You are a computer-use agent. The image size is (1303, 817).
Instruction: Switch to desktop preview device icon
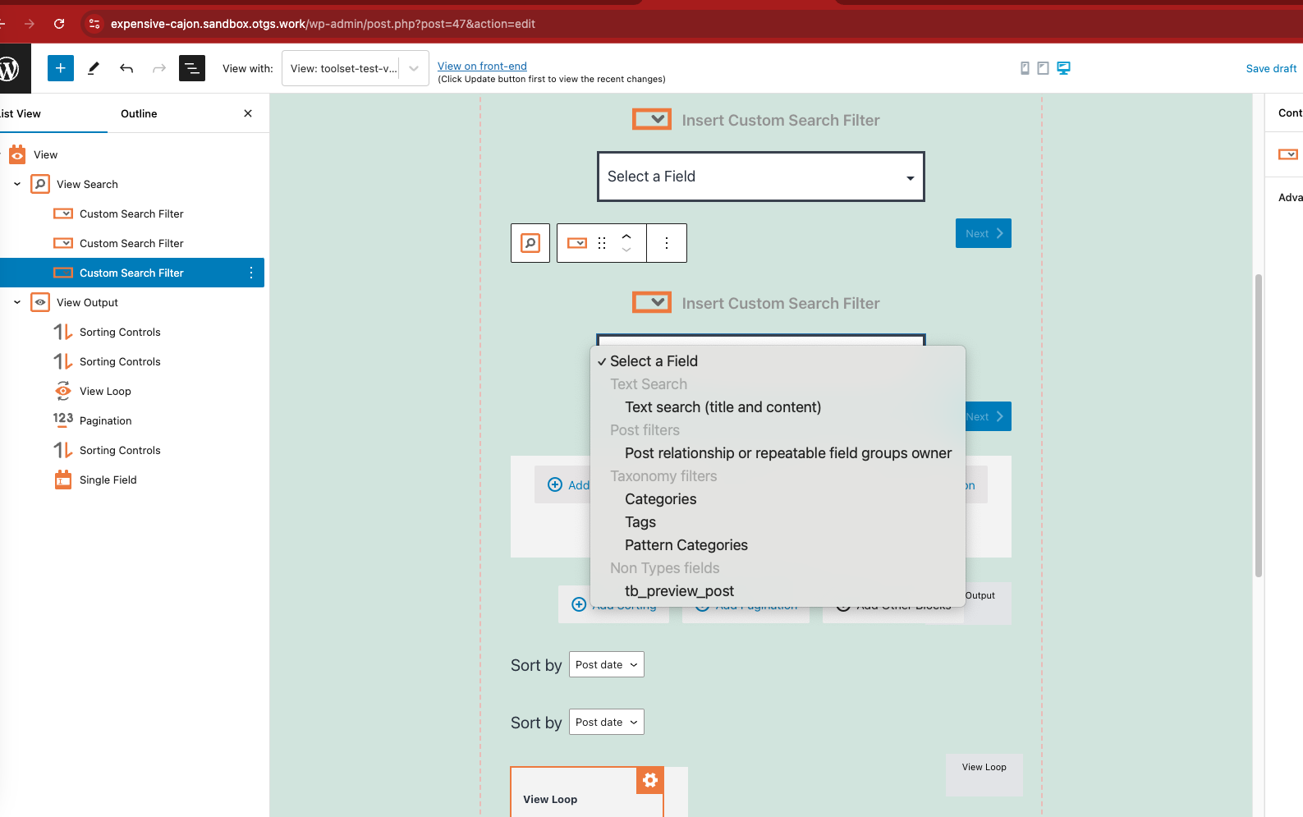[x=1063, y=68]
